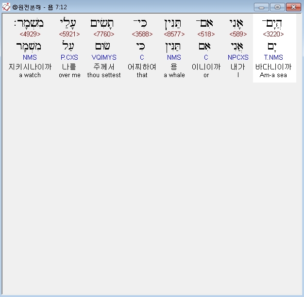Click the Hebrew root word below <8577>

[173, 47]
